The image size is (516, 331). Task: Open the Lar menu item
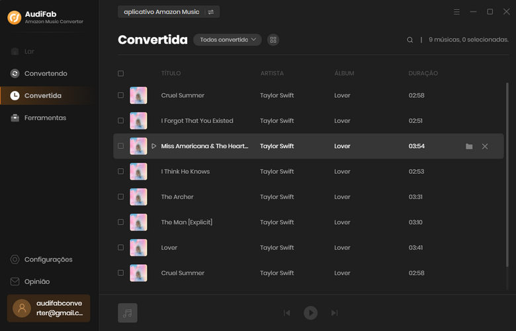50,52
